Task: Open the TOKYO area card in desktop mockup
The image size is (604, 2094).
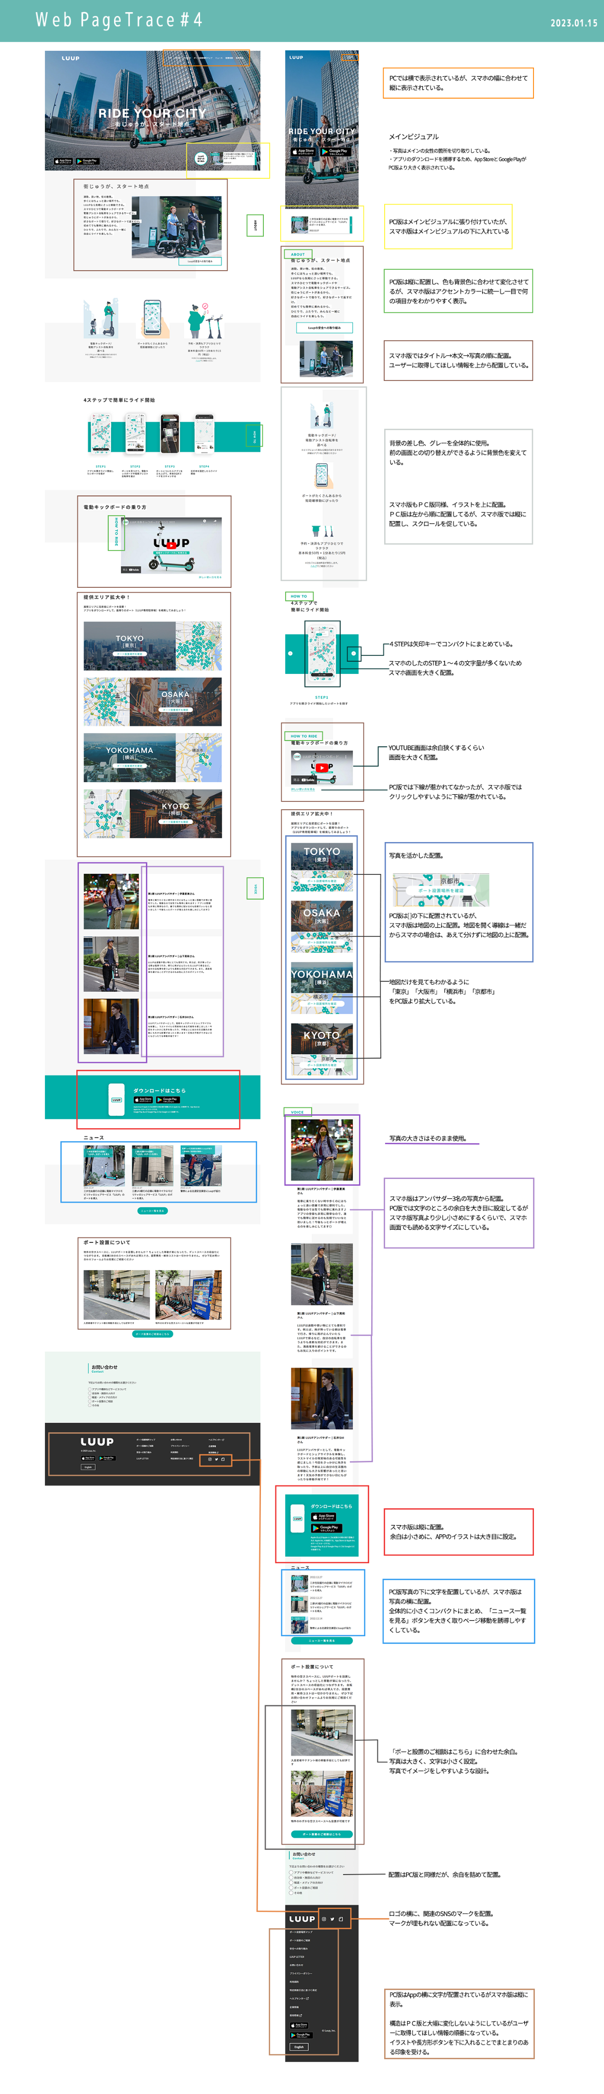Action: click(x=153, y=646)
